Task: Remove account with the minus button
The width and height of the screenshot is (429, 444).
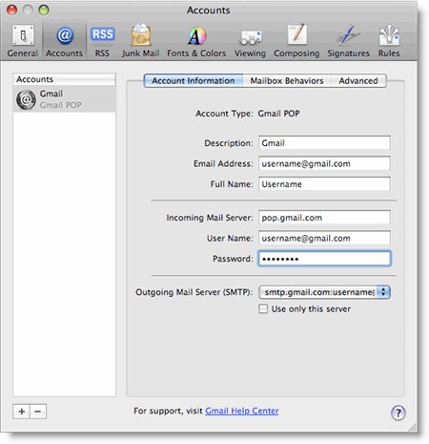Action: pos(38,412)
